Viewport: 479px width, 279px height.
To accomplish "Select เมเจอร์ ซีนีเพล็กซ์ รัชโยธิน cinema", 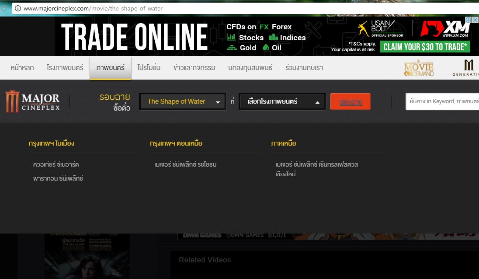I will coord(185,164).
